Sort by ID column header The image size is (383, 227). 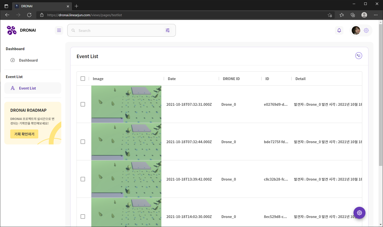pyautogui.click(x=267, y=79)
